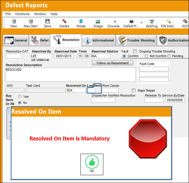This screenshot has width=189, height=183.
Task: Click the Resolved On Log field
Action: tap(76, 90)
